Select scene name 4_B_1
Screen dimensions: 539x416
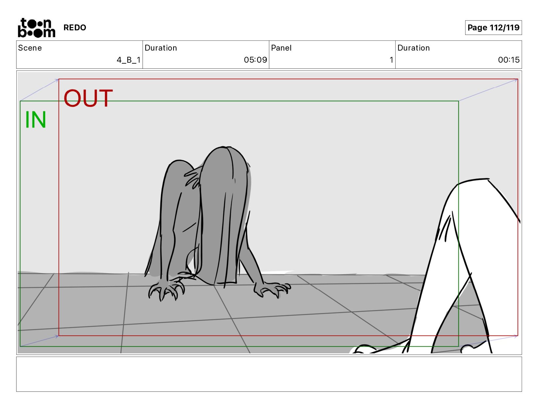pos(128,60)
